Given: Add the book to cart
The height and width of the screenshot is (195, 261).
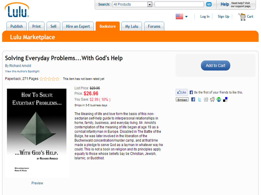Looking at the screenshot, I should click(x=216, y=66).
